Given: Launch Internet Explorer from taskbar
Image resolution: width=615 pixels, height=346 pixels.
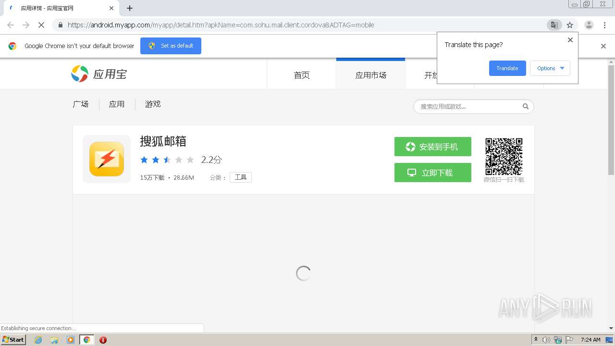Looking at the screenshot, I should [38, 340].
